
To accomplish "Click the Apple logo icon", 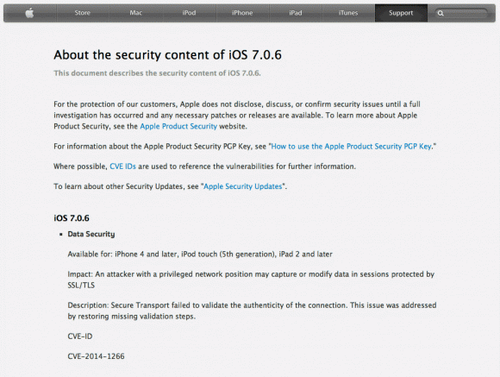I will (29, 13).
